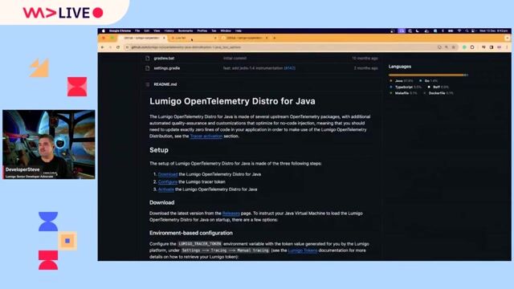Click the Languages usage color bar
The width and height of the screenshot is (514, 289).
click(x=428, y=75)
